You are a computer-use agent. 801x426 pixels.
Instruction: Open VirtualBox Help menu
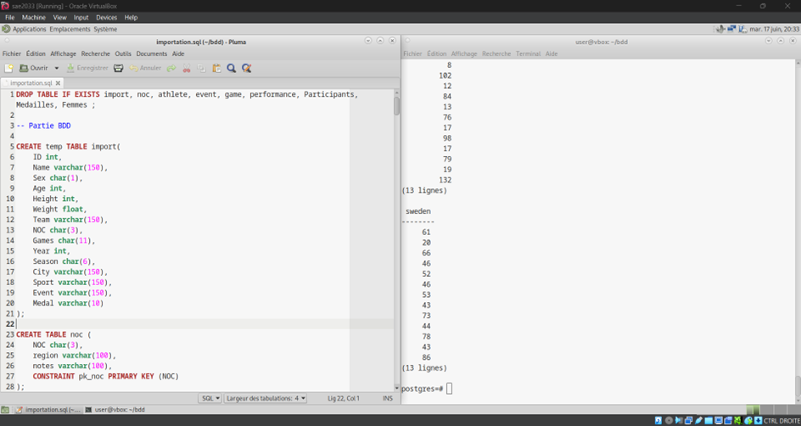tap(131, 17)
